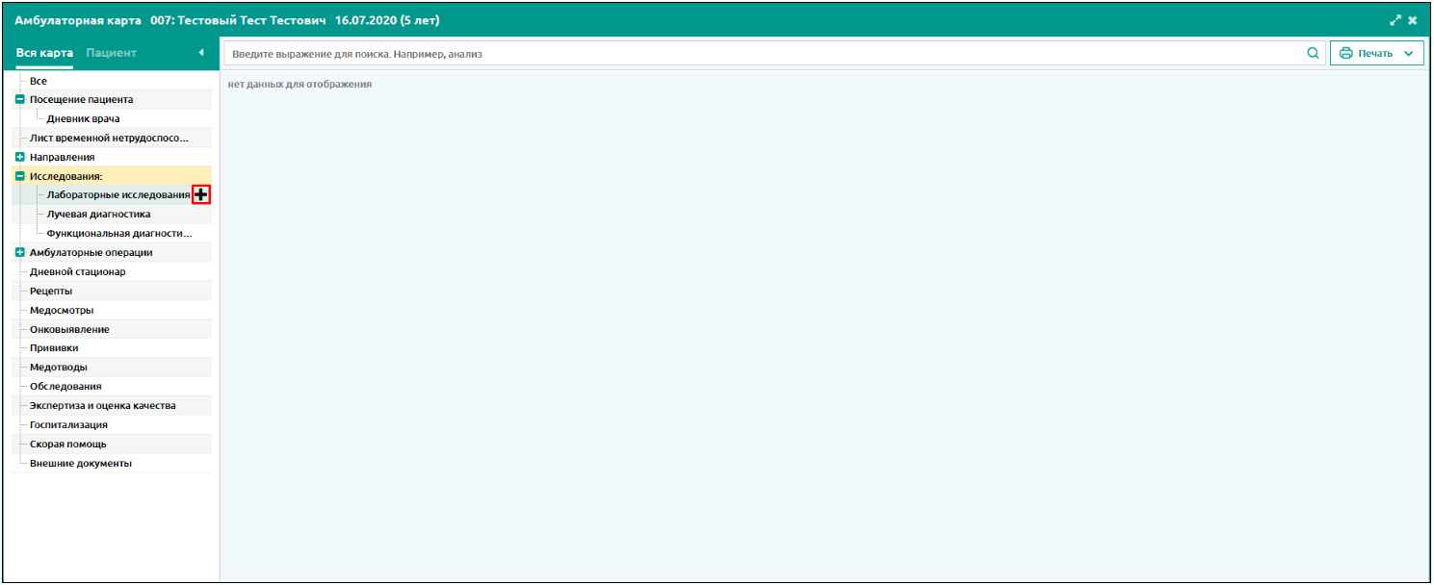
Task: Open Внешние документы item
Action: click(x=80, y=463)
